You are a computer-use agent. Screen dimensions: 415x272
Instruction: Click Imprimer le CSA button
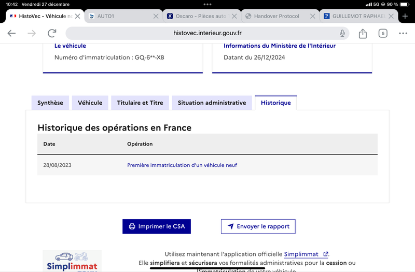(x=157, y=226)
